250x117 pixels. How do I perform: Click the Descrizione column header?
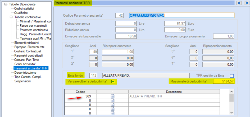point(174,92)
